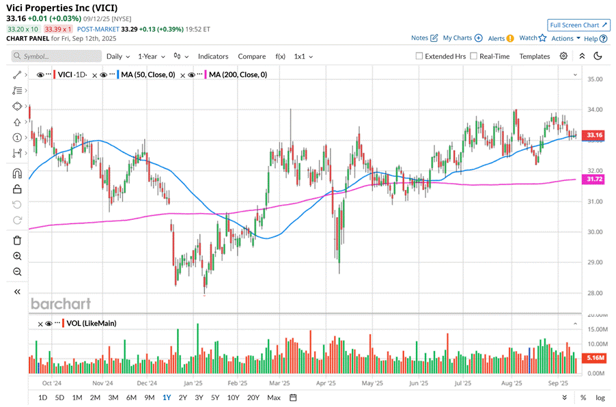
Task: Hide the MA 200 line
Action: [x=192, y=74]
